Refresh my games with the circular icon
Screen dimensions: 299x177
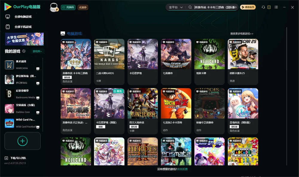click(x=24, y=51)
